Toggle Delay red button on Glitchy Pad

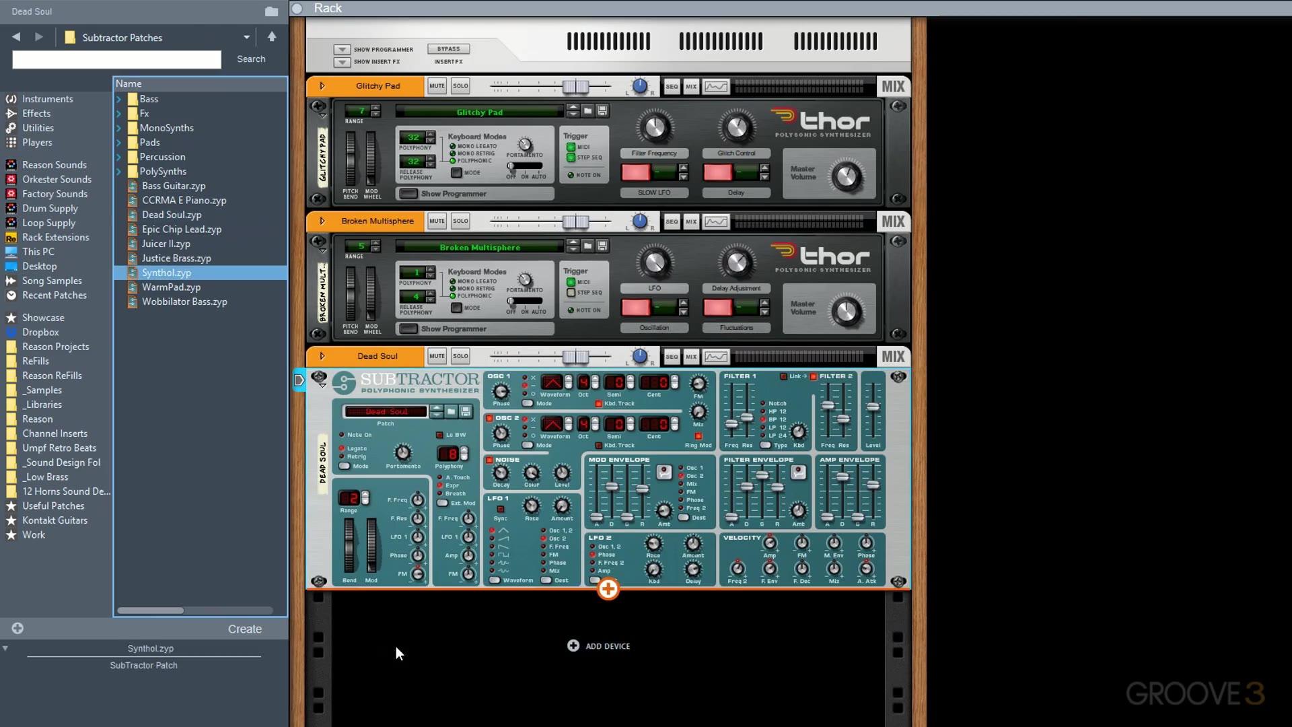pos(717,173)
